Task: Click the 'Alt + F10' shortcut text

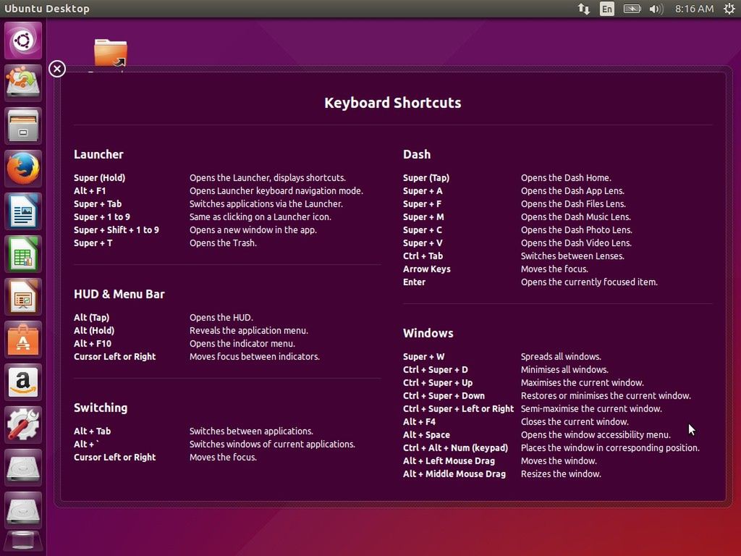Action: click(93, 344)
